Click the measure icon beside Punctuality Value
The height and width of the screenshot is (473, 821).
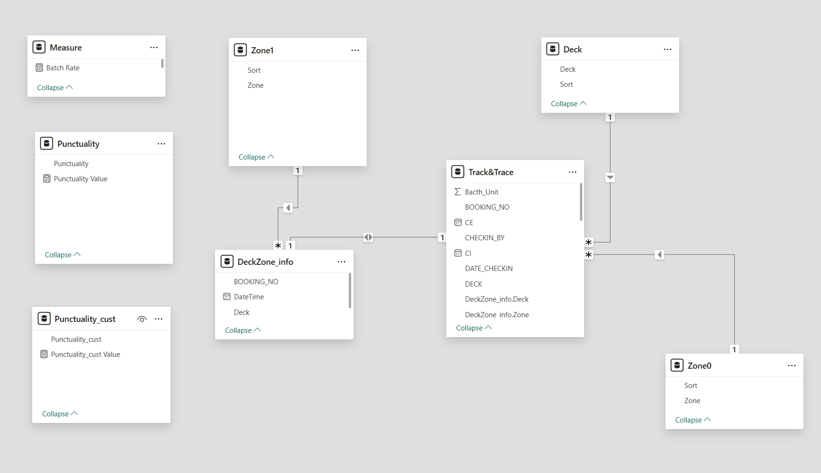[x=47, y=179]
